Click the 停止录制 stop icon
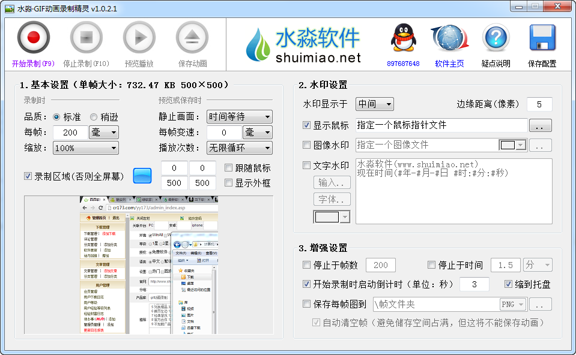 (86, 37)
